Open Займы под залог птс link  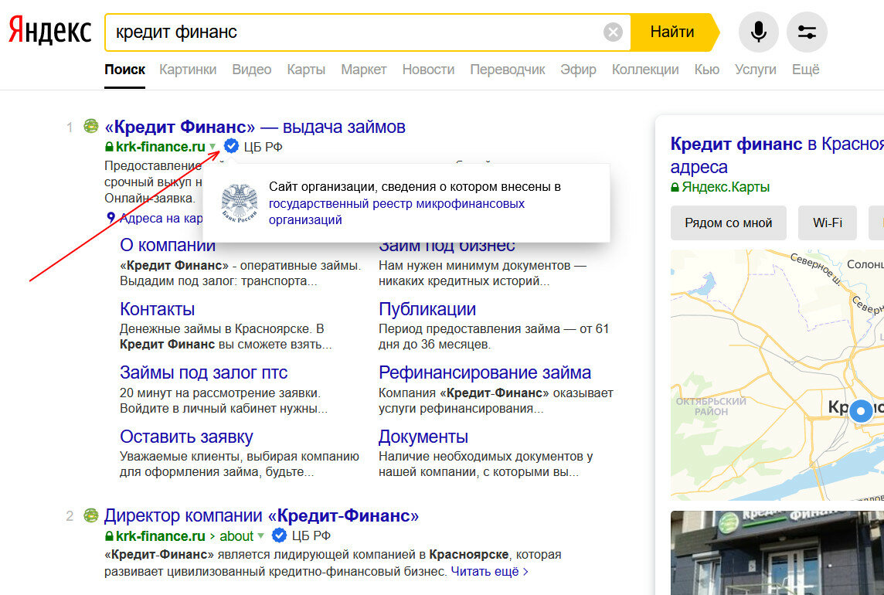click(203, 372)
